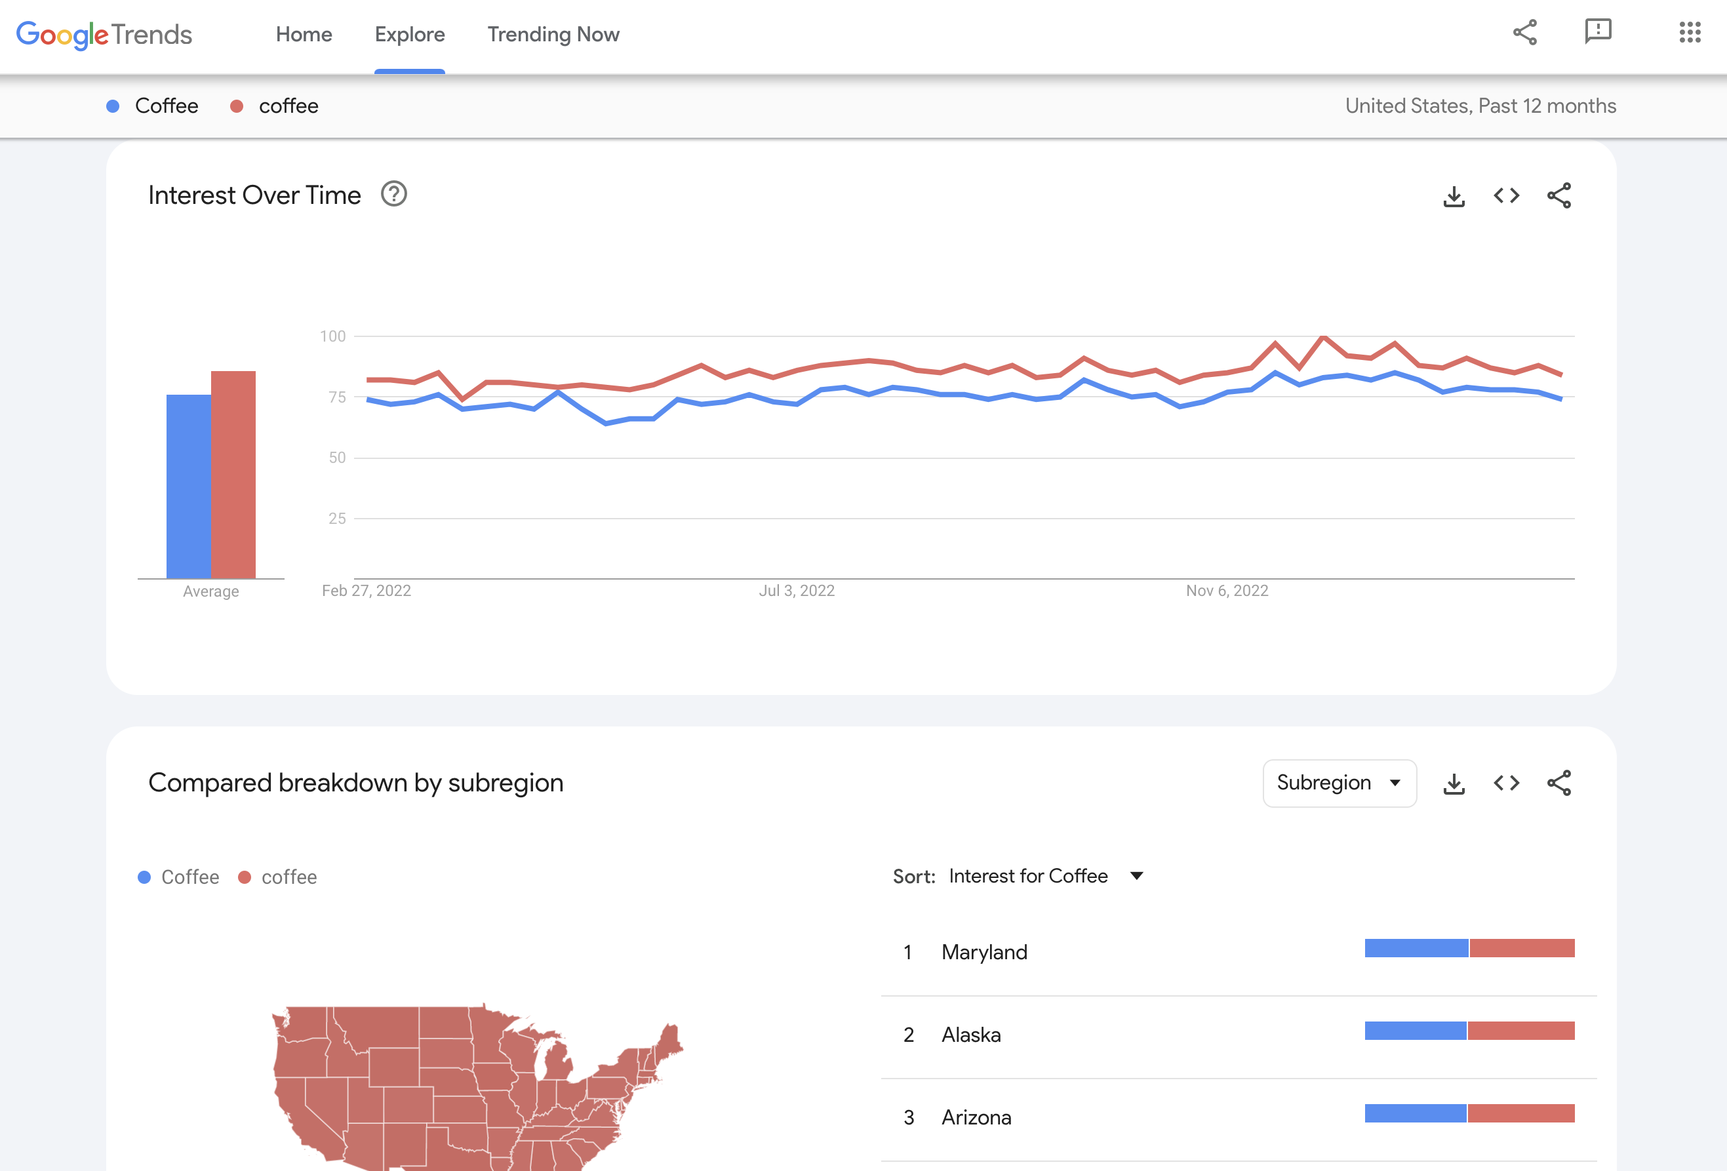Click the feedback icon in top navigation
This screenshot has width=1727, height=1171.
(x=1598, y=31)
